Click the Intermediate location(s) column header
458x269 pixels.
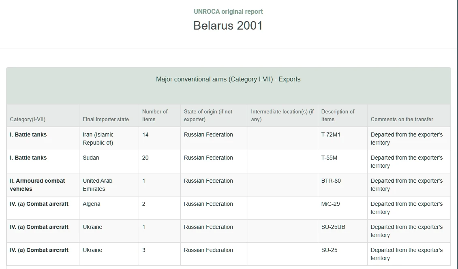point(283,115)
